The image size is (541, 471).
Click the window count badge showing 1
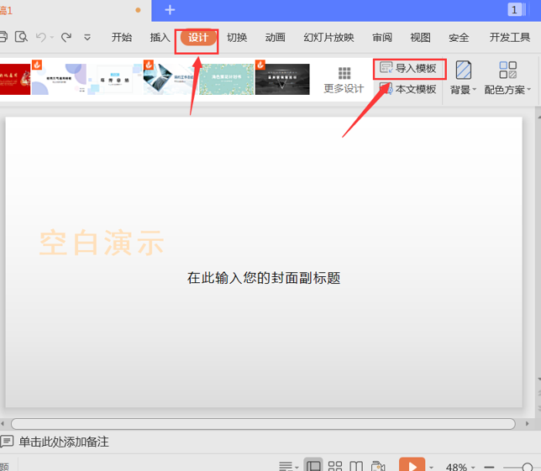(514, 9)
